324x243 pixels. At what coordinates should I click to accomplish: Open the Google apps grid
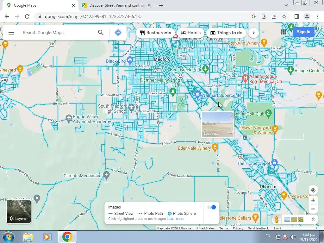coord(283,32)
